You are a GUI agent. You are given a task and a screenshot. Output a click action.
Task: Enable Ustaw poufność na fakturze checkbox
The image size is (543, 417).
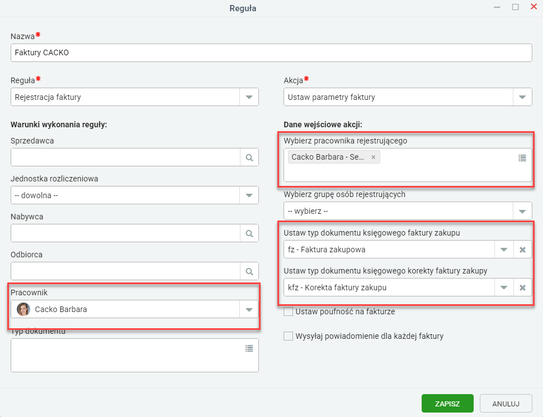tap(288, 311)
